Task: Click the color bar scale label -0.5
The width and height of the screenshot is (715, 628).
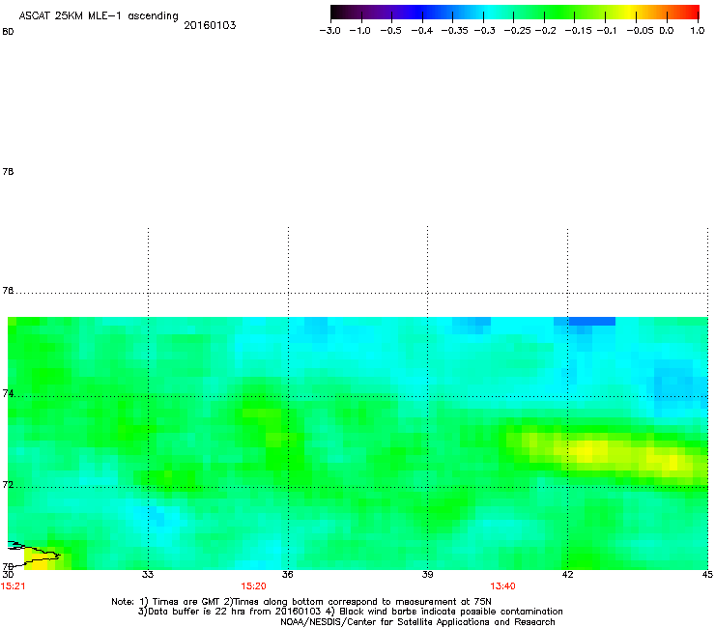Action: [391, 31]
